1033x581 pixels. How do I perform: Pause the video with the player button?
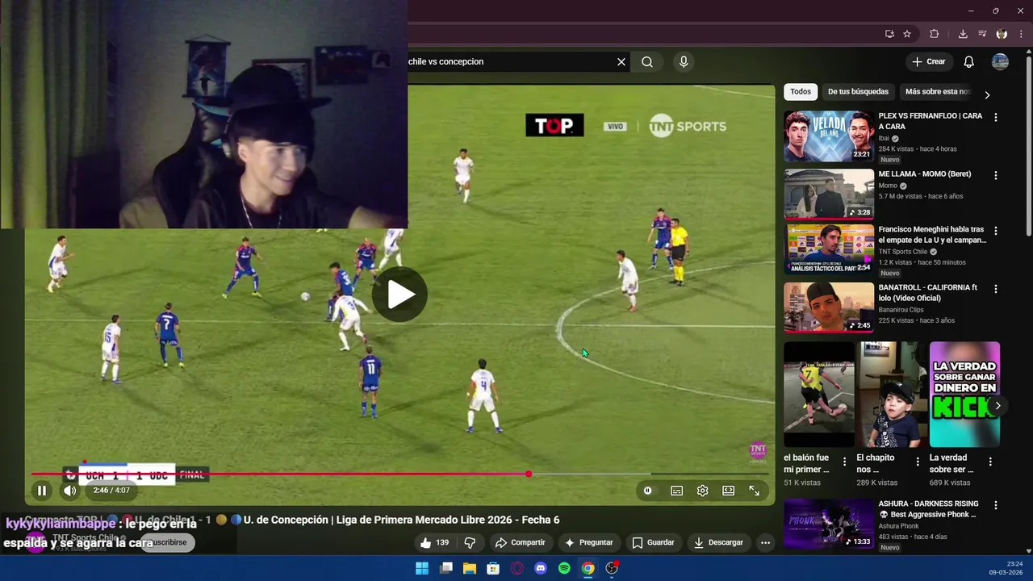point(42,491)
